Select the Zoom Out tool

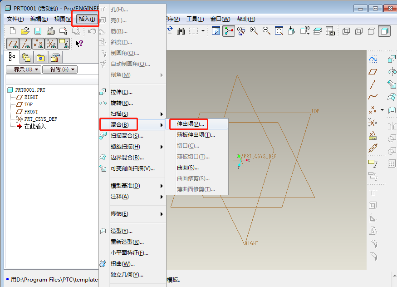point(266,31)
